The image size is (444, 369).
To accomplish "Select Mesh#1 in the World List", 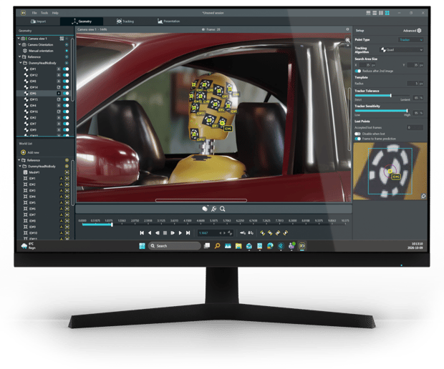I will click(x=34, y=172).
